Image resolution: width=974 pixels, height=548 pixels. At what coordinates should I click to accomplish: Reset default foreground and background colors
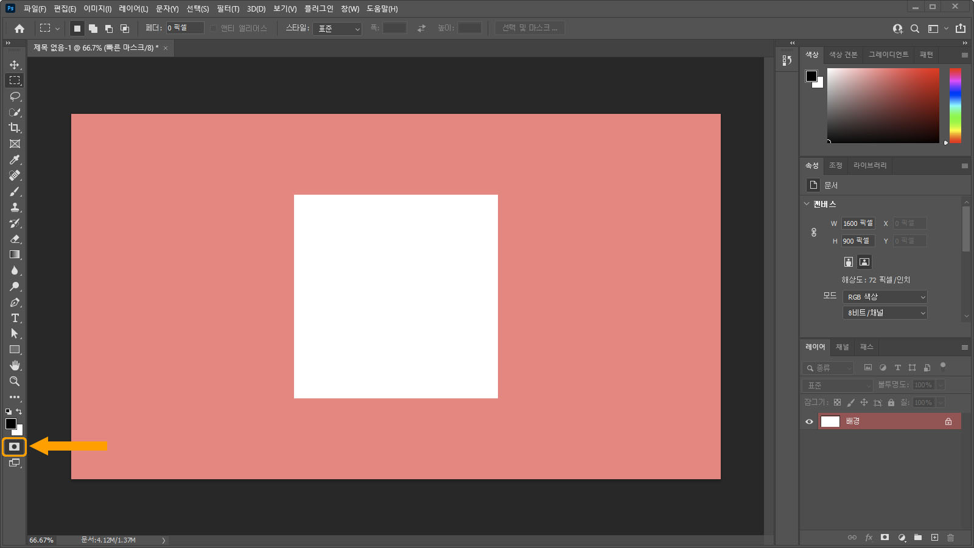pos(9,412)
